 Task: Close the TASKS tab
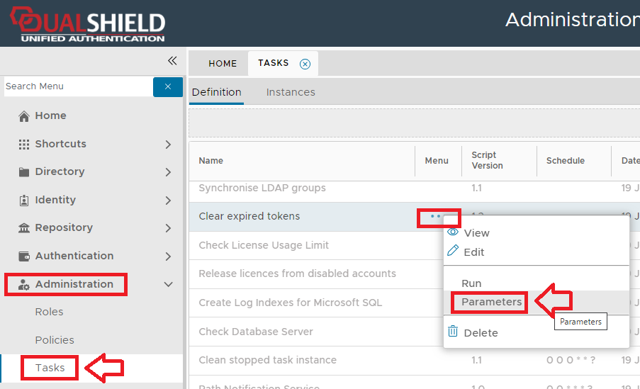[305, 64]
